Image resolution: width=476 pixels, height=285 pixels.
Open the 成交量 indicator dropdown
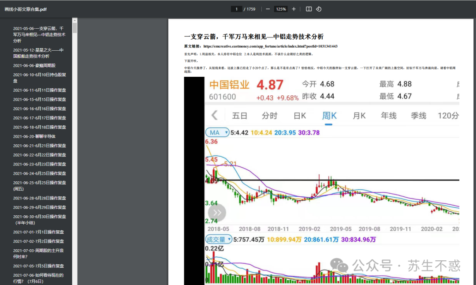tap(219, 240)
